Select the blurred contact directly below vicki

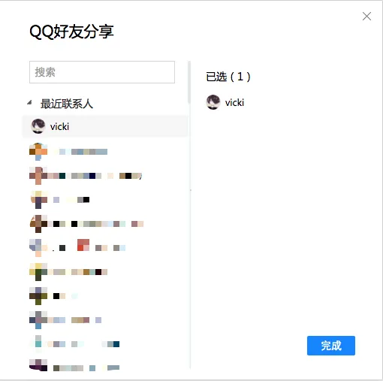point(105,151)
